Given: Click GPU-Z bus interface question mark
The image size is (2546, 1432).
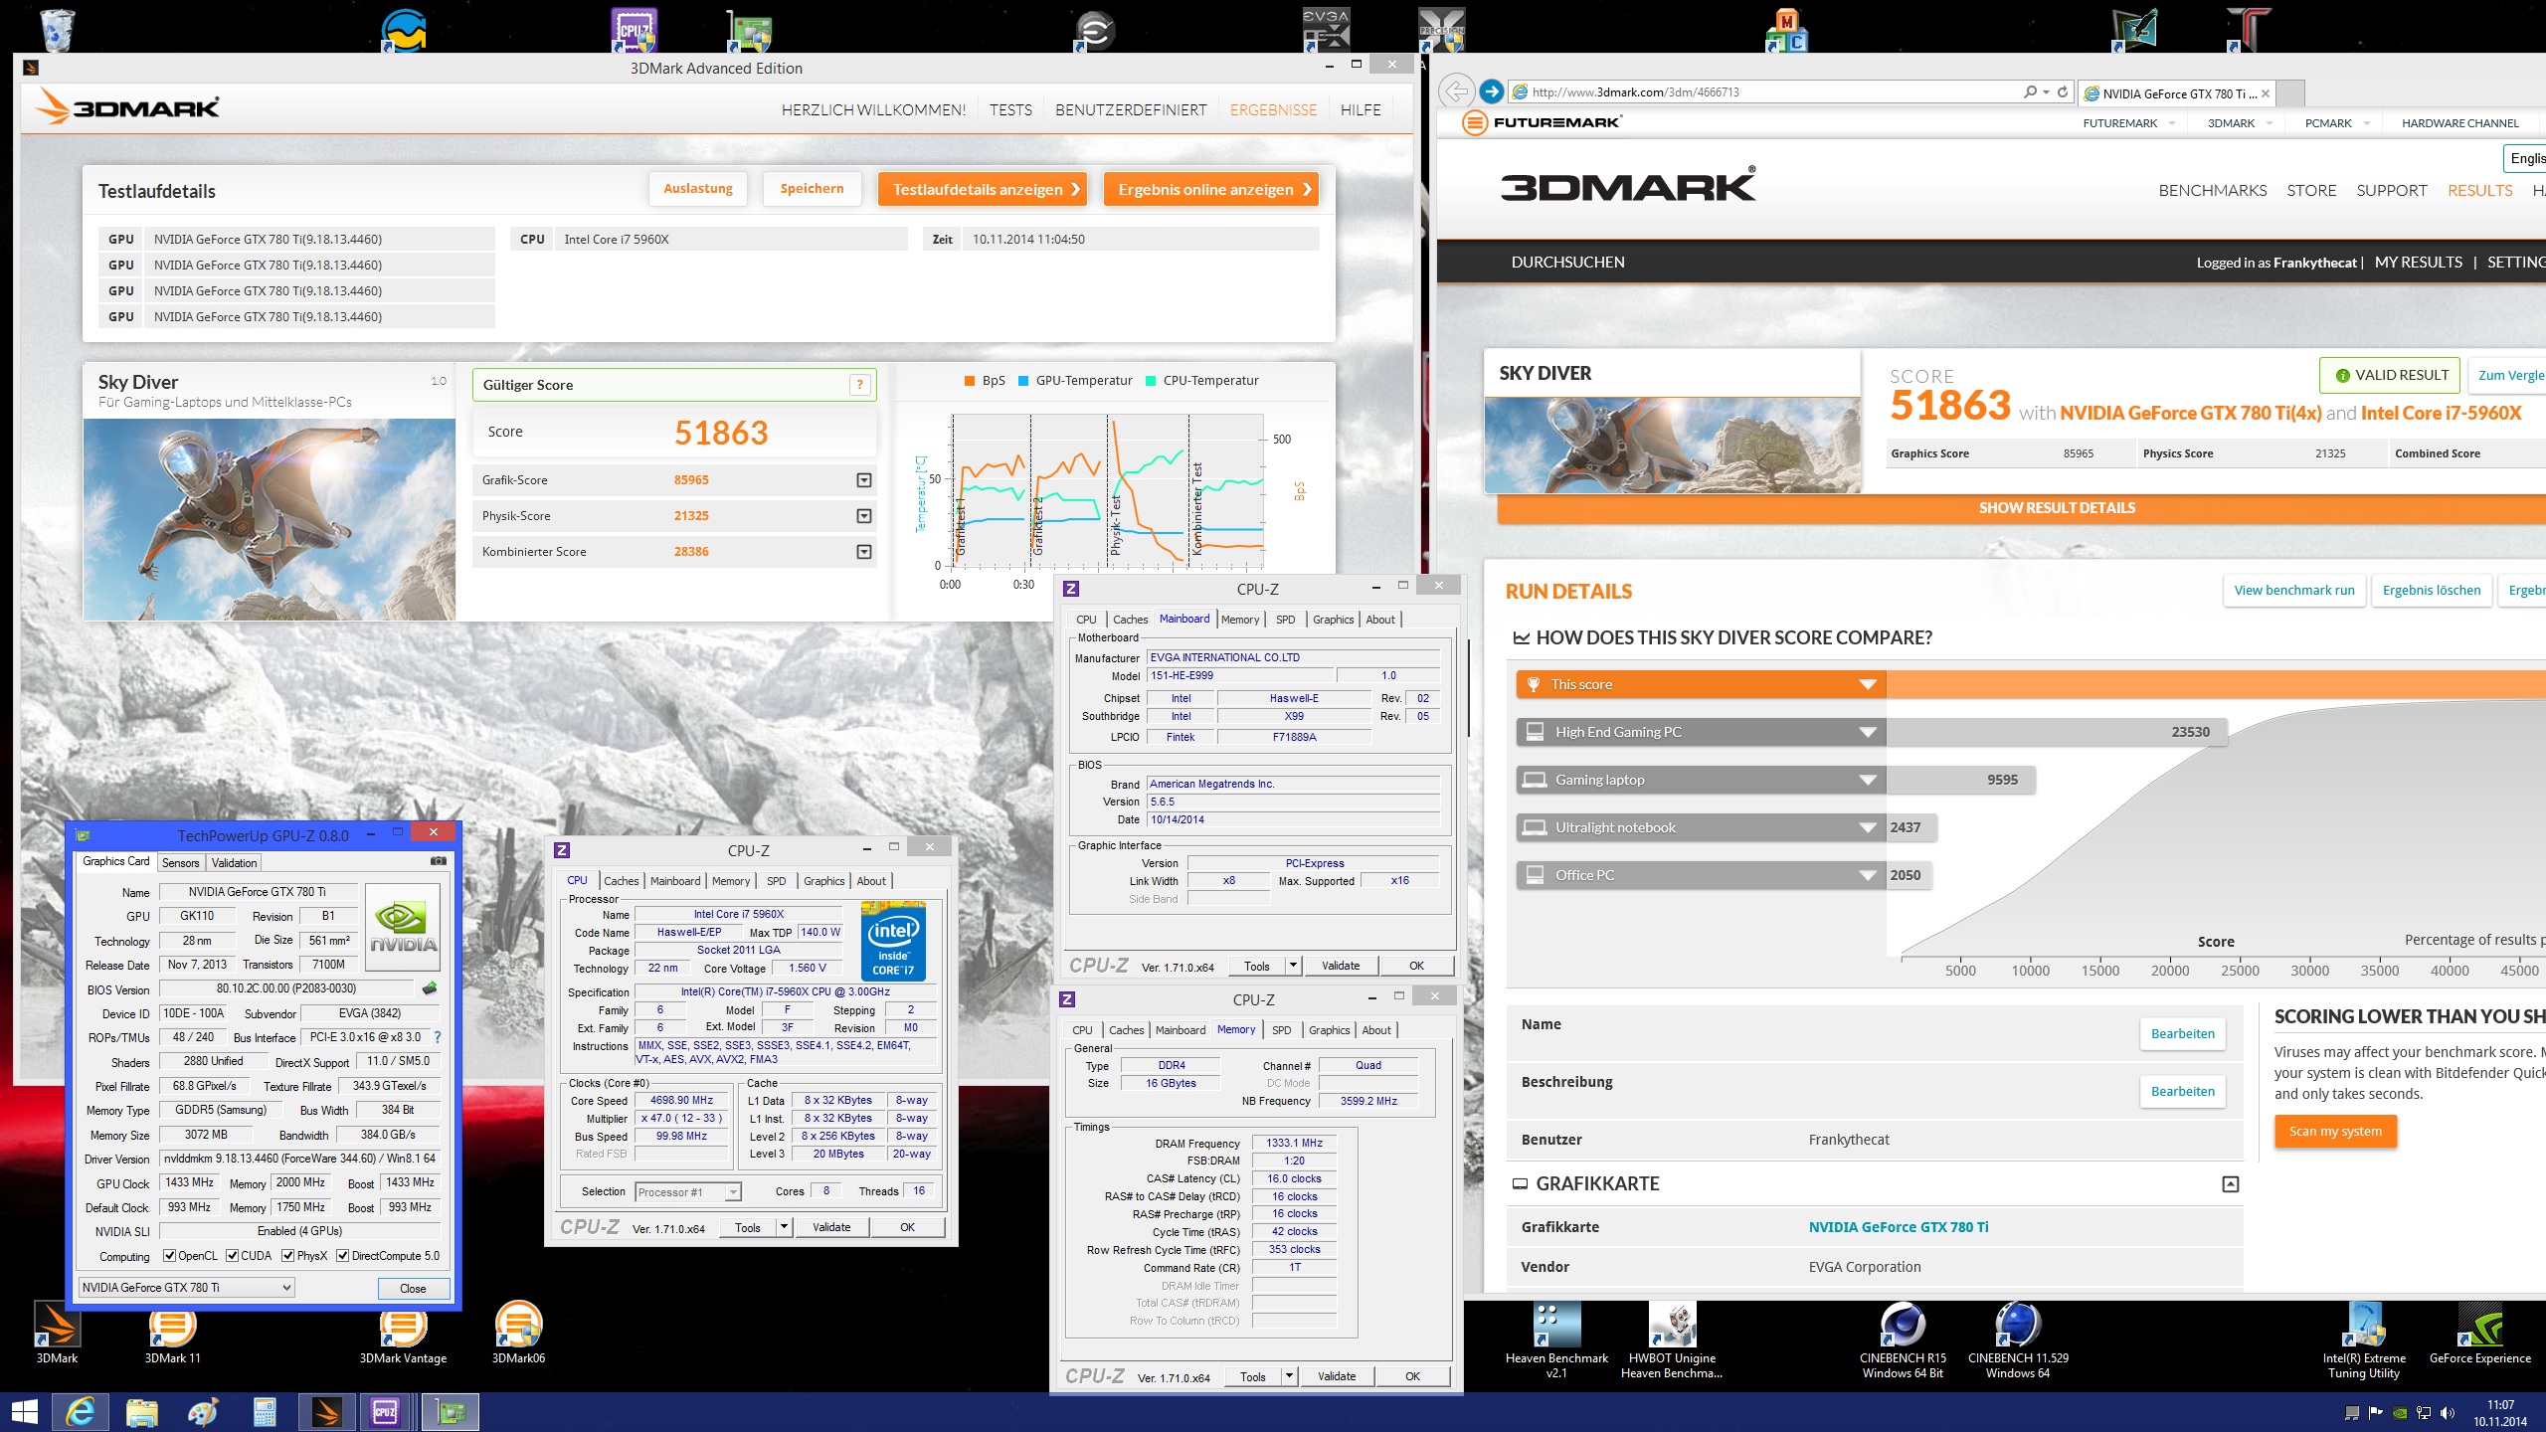Looking at the screenshot, I should pyautogui.click(x=437, y=1037).
